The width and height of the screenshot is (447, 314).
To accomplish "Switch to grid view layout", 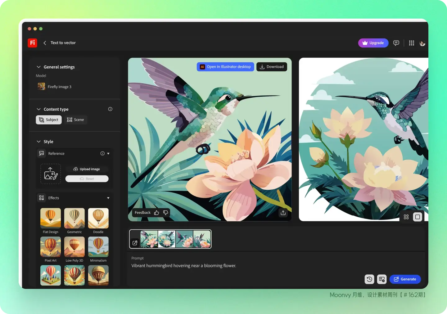I will [406, 217].
